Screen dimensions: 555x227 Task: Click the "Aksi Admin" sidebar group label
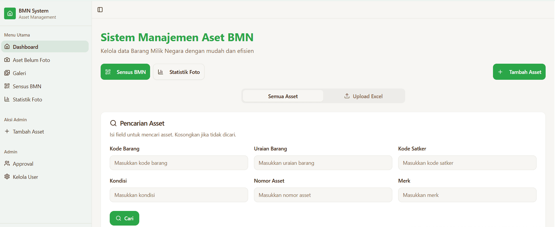tap(16, 119)
